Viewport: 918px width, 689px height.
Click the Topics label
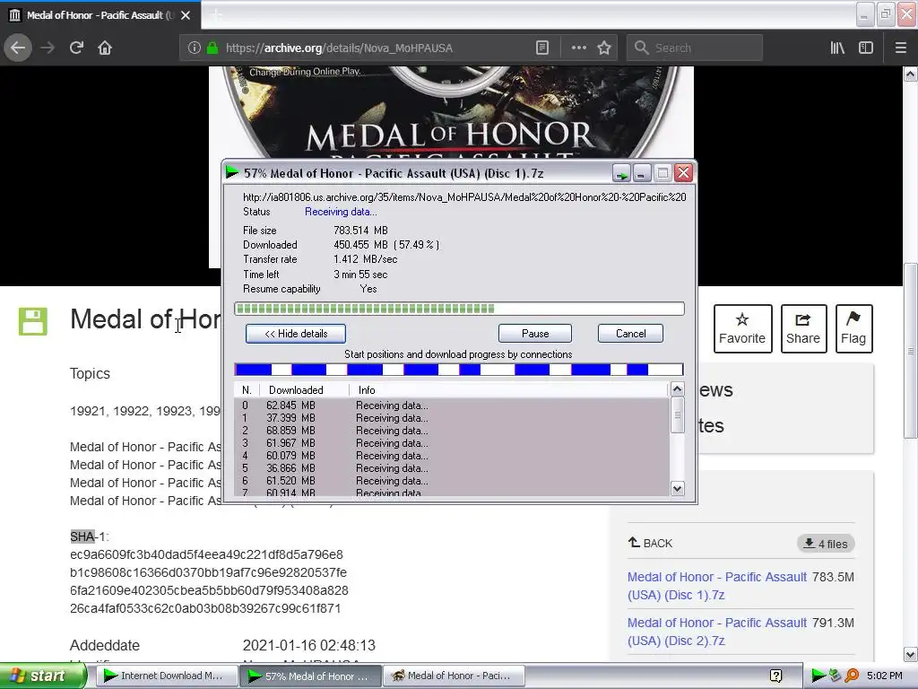pyautogui.click(x=90, y=374)
